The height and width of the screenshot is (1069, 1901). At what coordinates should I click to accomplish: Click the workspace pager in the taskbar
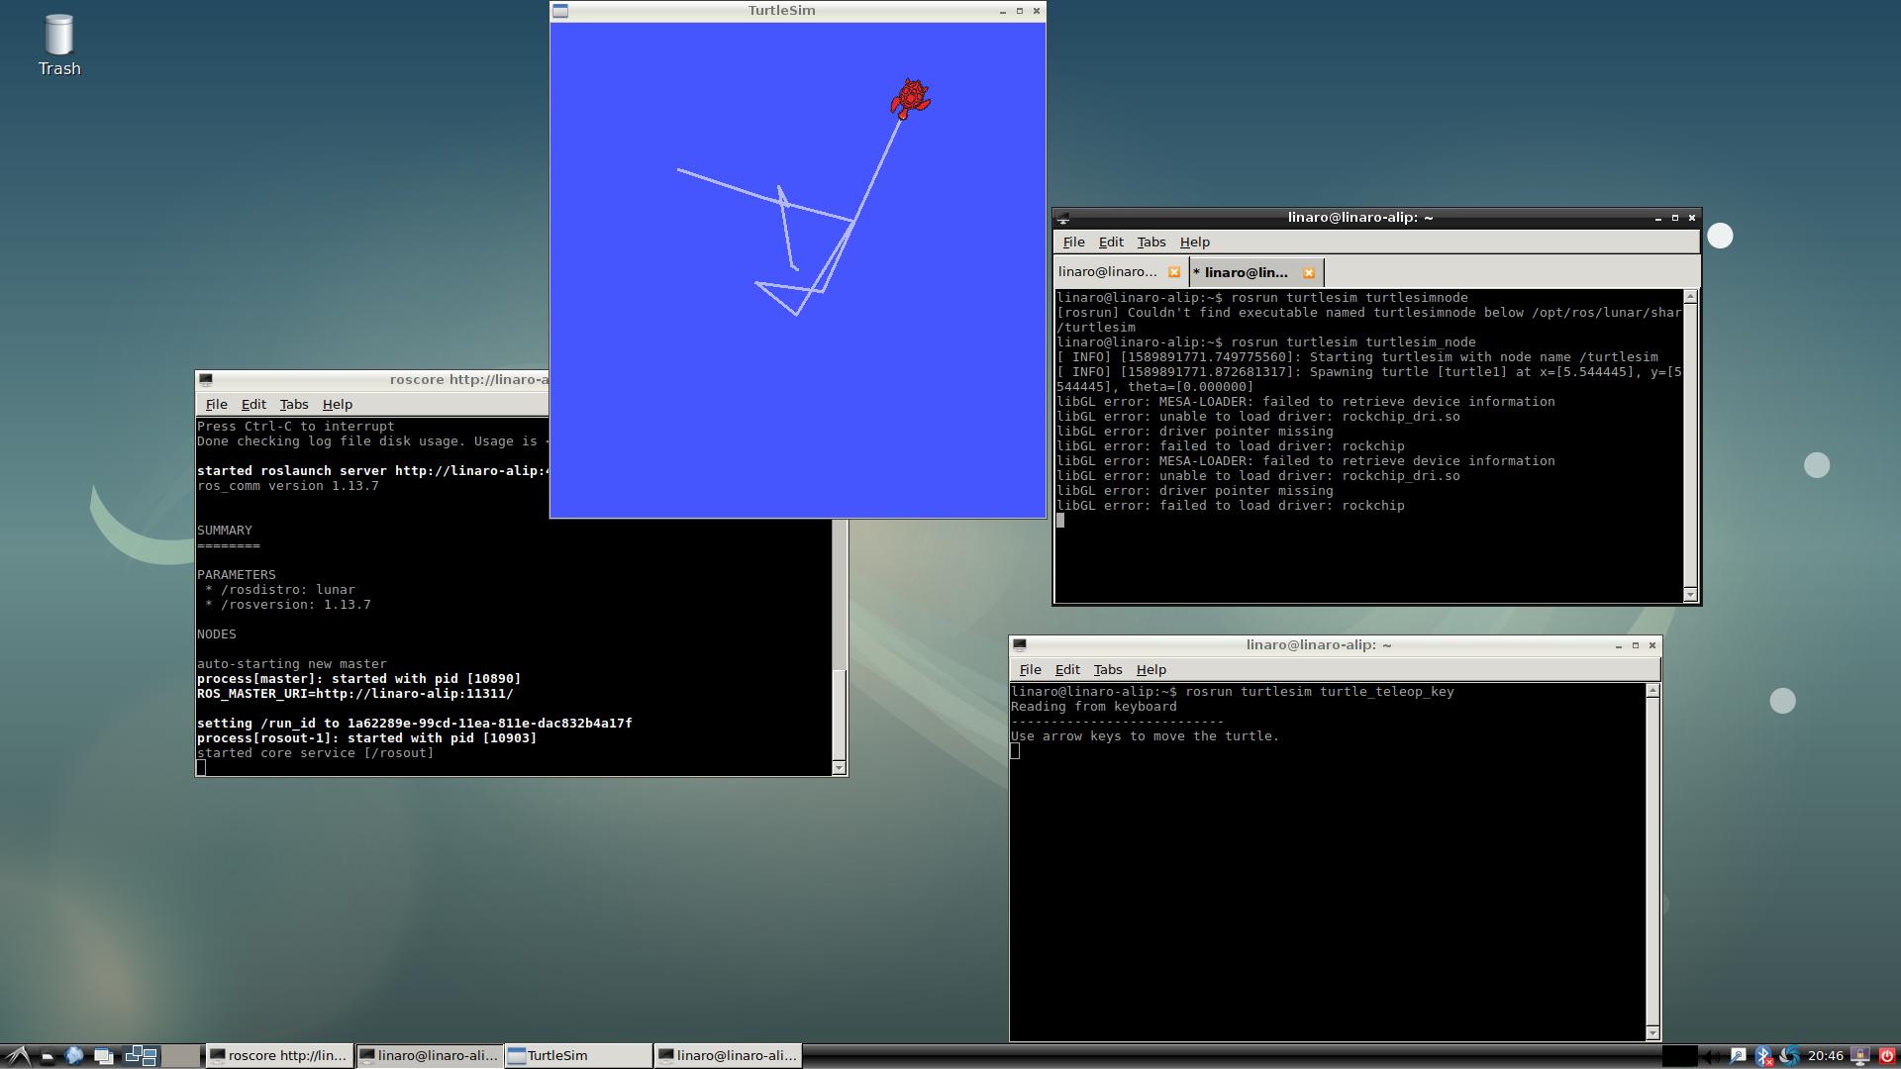point(141,1056)
